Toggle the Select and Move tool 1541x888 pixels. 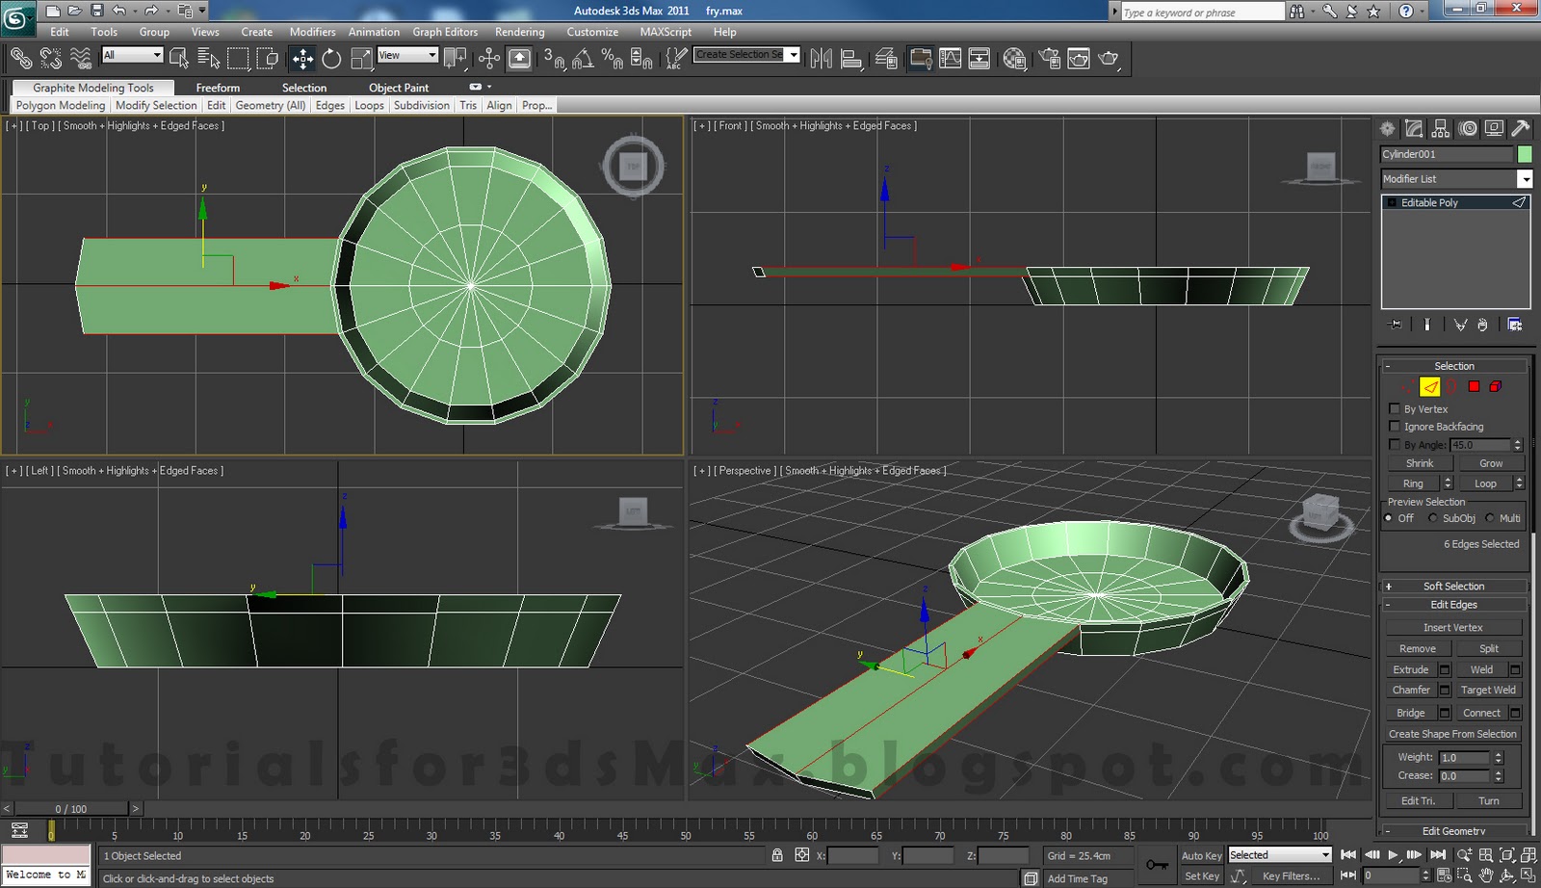pos(302,58)
